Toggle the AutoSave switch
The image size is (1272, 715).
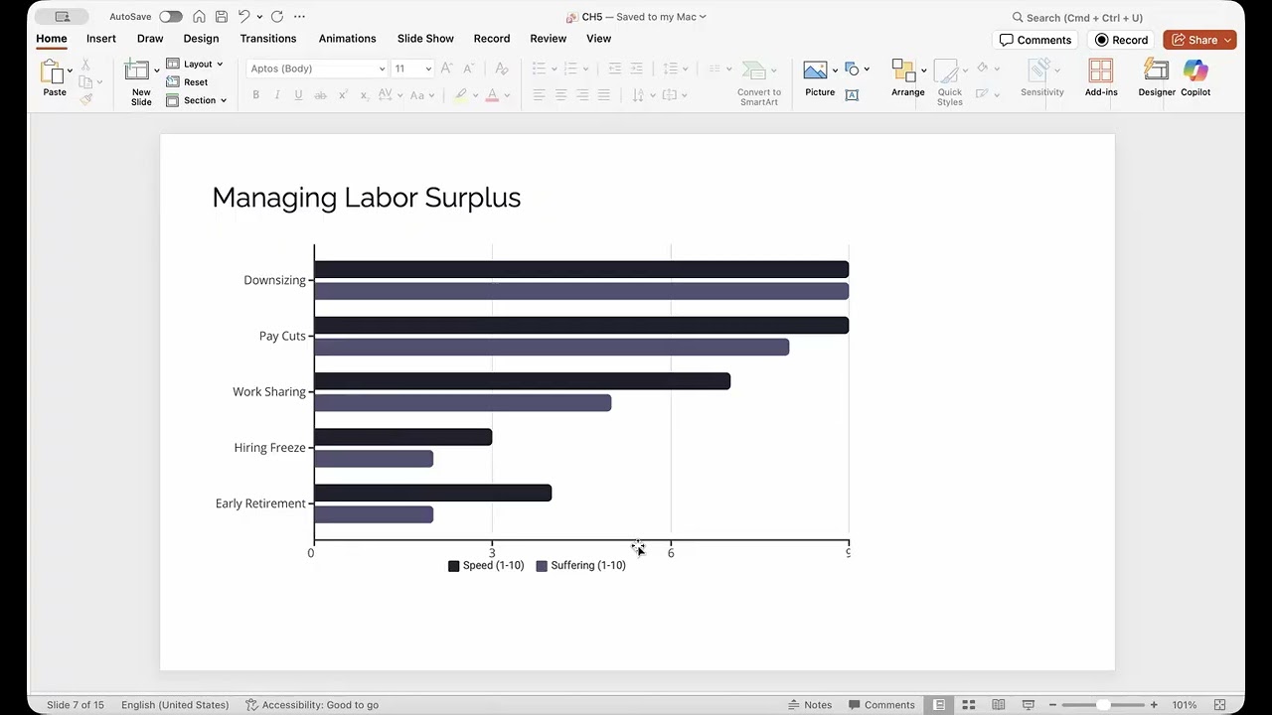pyautogui.click(x=171, y=17)
